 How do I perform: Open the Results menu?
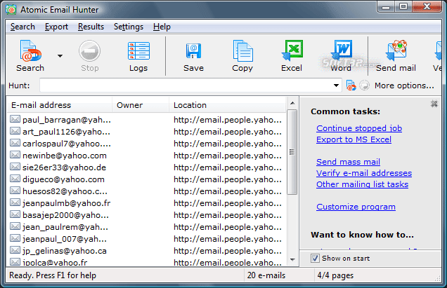(91, 27)
